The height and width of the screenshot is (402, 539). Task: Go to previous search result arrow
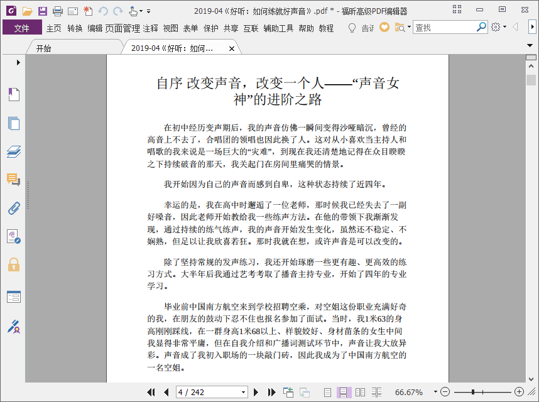[515, 27]
